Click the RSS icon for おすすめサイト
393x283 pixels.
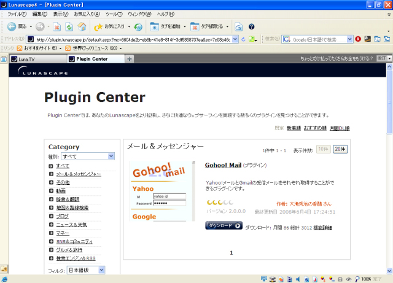(20, 48)
